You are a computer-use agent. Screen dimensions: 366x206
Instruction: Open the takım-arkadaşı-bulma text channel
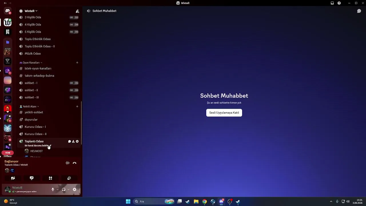[x=49, y=76]
